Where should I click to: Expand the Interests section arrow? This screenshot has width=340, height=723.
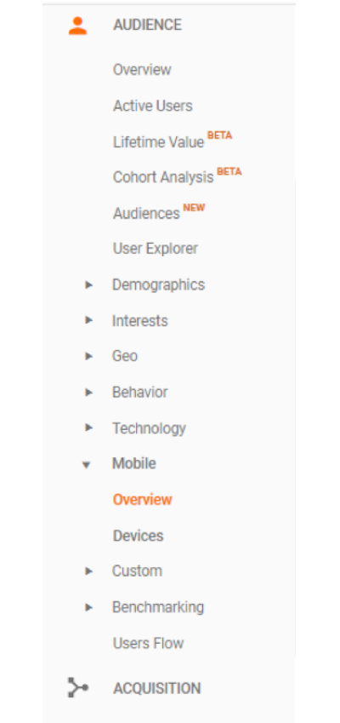[x=88, y=320]
